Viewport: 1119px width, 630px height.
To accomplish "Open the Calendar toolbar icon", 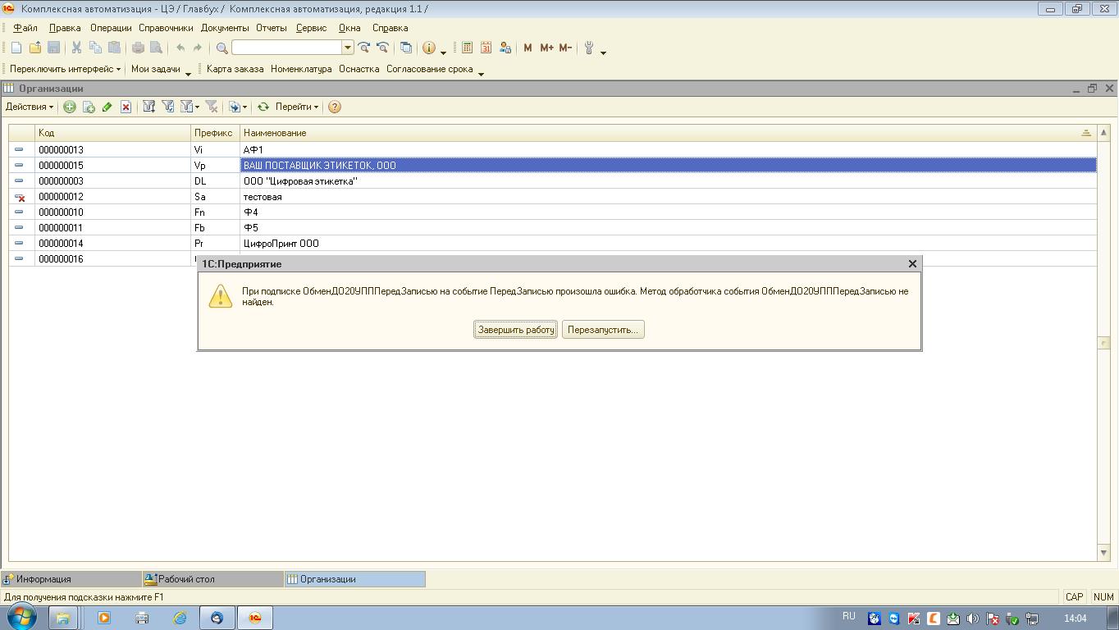I will pos(486,48).
